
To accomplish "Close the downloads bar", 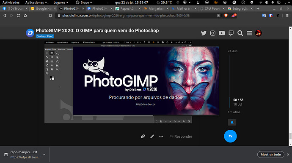I will (288, 155).
